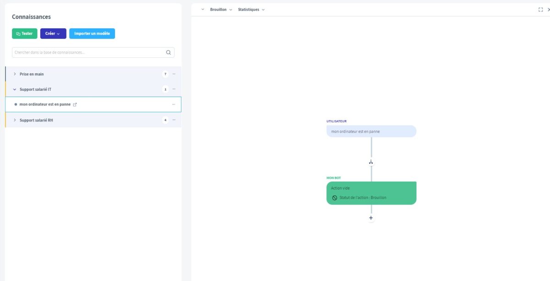The height and width of the screenshot is (281, 550).
Task: Open the Créer dropdown button
Action: coord(52,33)
